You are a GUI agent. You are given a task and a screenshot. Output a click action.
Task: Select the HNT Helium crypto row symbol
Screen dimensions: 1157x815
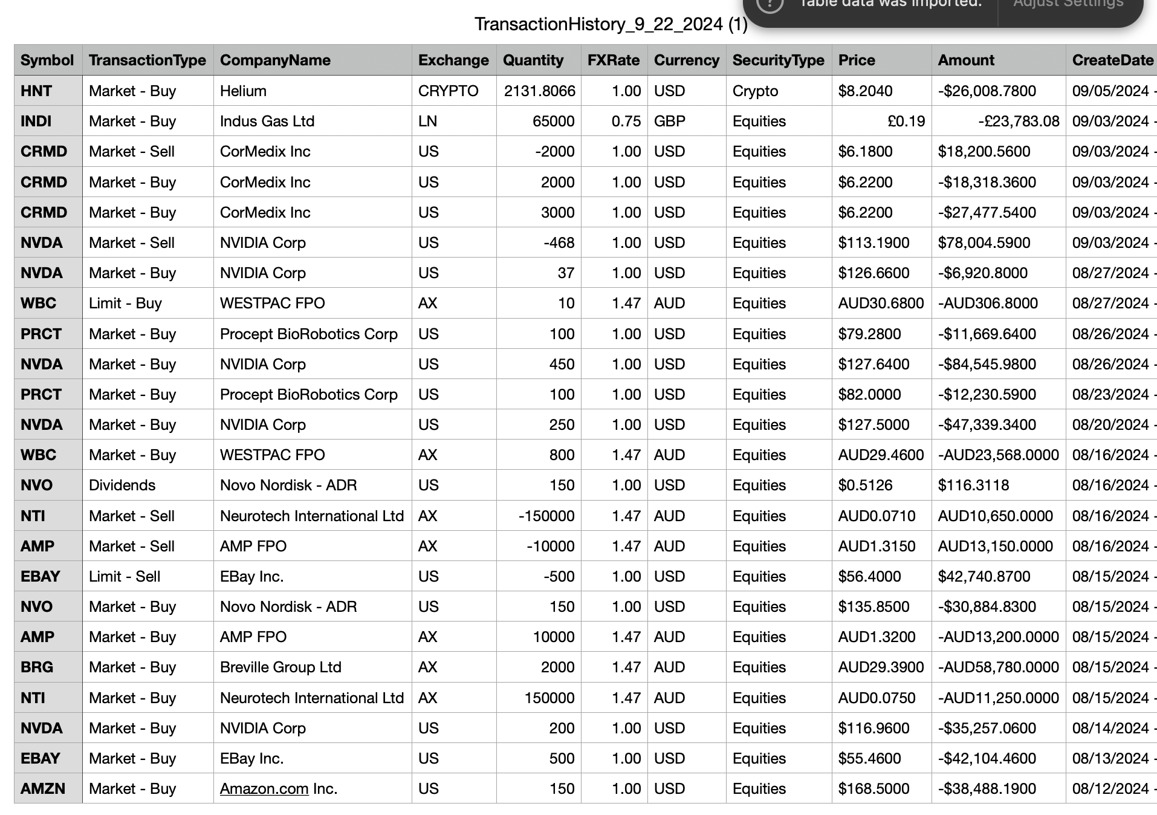click(x=36, y=91)
